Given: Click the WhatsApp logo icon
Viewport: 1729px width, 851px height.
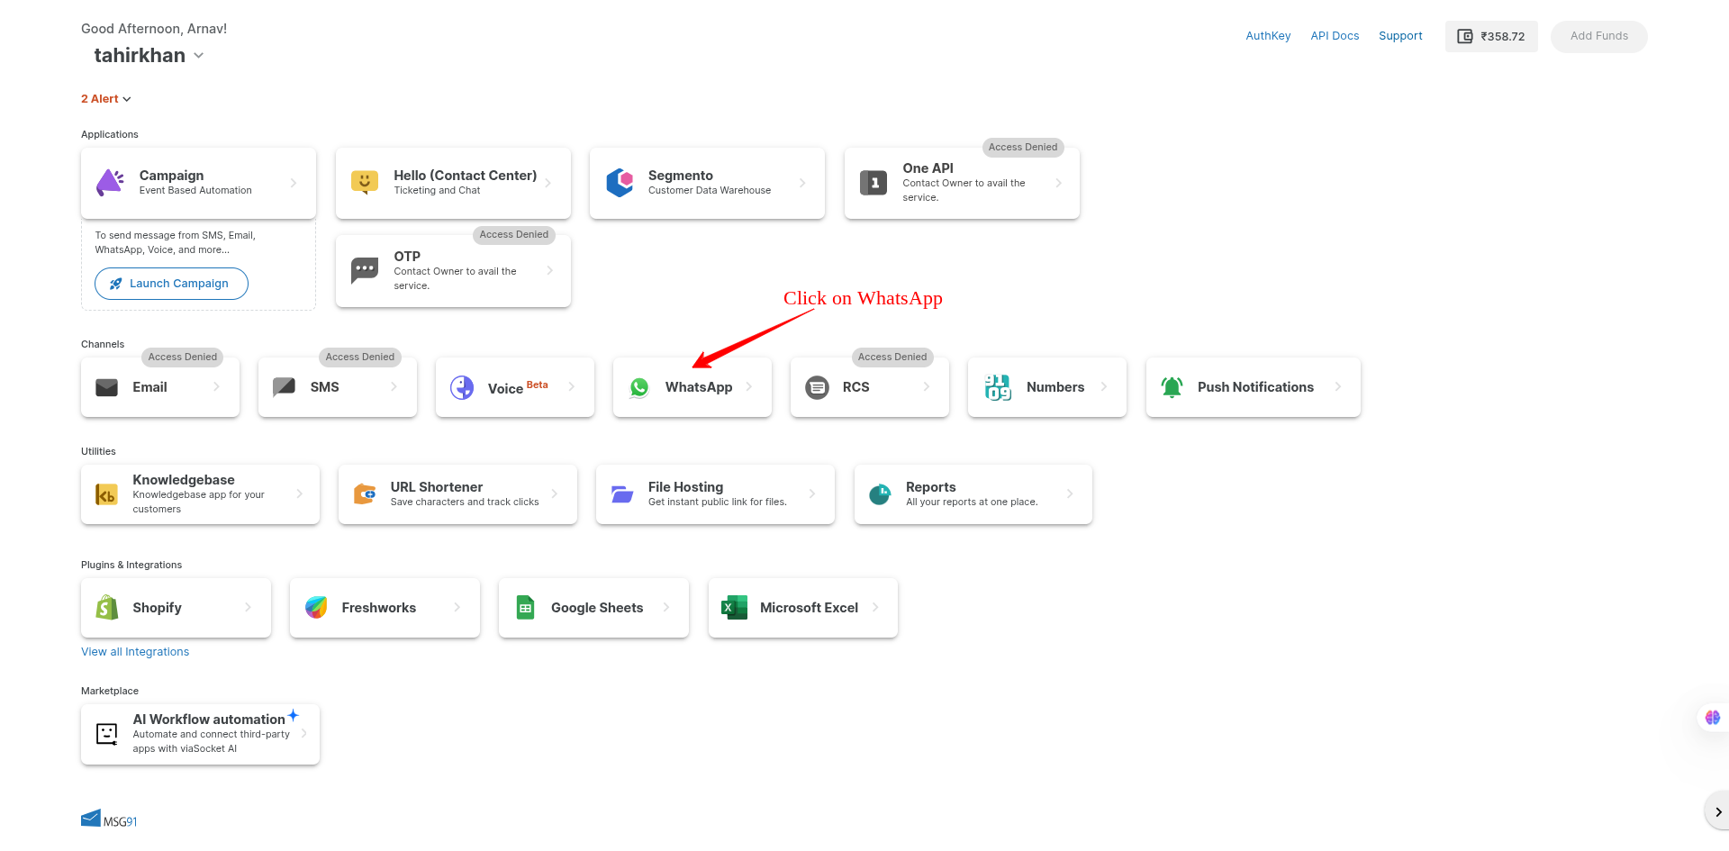Looking at the screenshot, I should [639, 387].
